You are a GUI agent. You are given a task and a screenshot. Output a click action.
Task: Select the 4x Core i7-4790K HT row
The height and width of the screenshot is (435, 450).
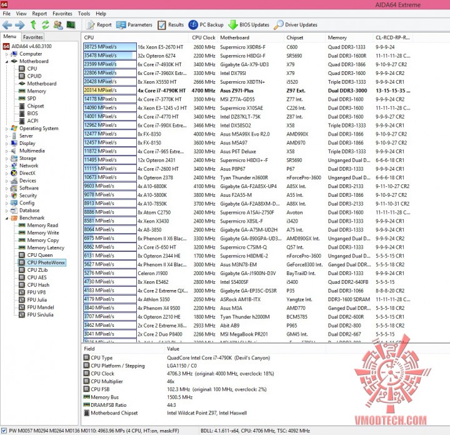click(x=247, y=91)
